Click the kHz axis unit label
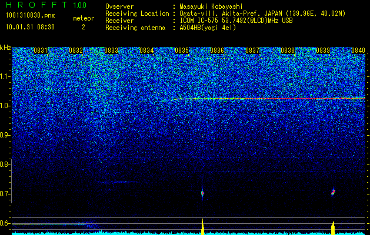The image size is (370, 235). pyautogui.click(x=5, y=48)
